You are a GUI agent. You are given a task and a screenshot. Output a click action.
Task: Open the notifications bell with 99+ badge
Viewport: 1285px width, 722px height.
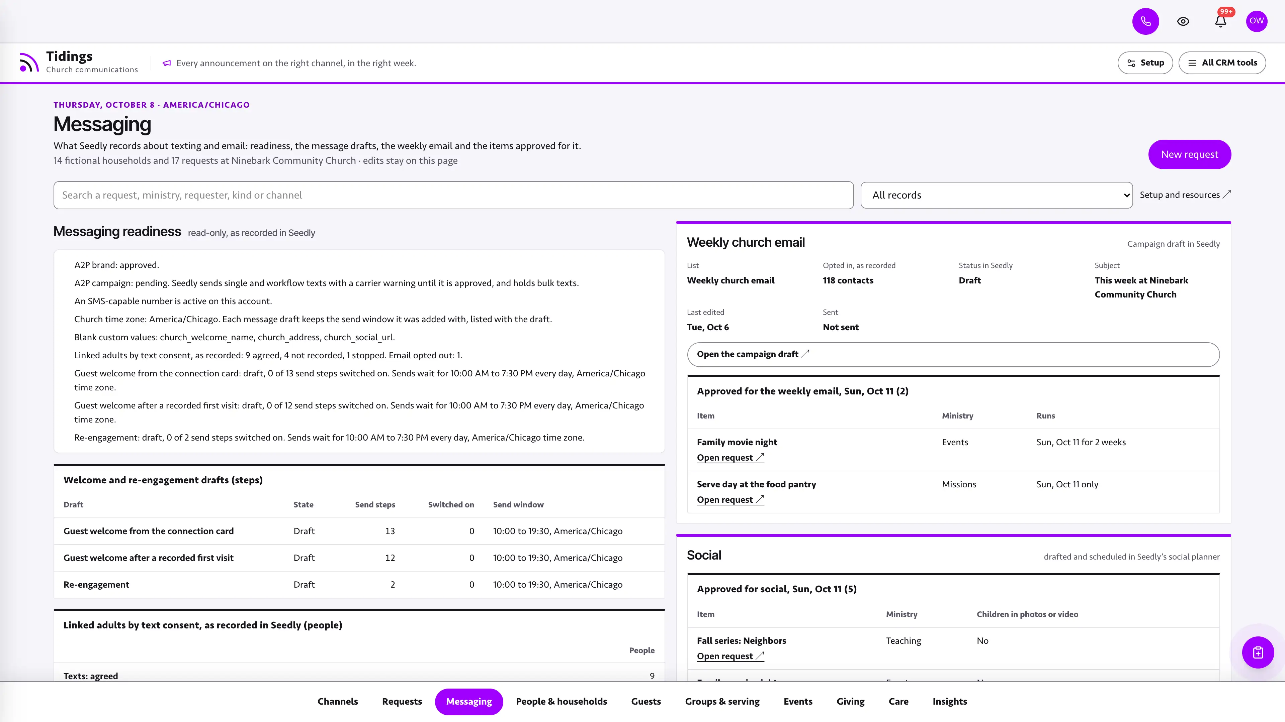tap(1221, 21)
